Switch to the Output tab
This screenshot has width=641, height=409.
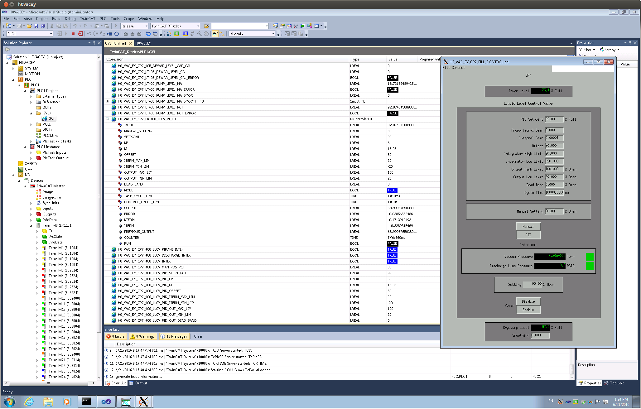[138, 383]
